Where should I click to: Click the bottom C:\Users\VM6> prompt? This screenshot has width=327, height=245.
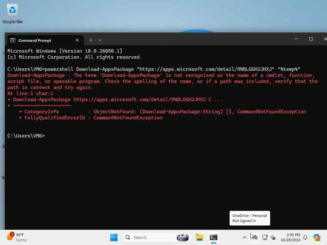tap(26, 136)
